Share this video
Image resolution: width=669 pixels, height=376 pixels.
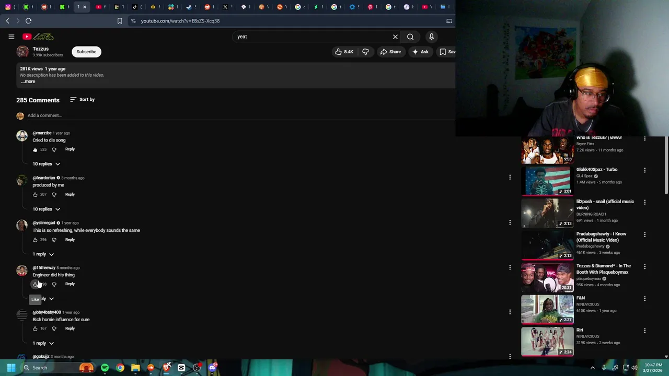(x=390, y=52)
